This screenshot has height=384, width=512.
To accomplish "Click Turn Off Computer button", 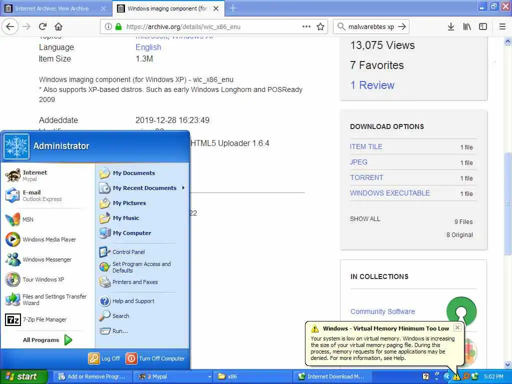I will click(x=155, y=358).
